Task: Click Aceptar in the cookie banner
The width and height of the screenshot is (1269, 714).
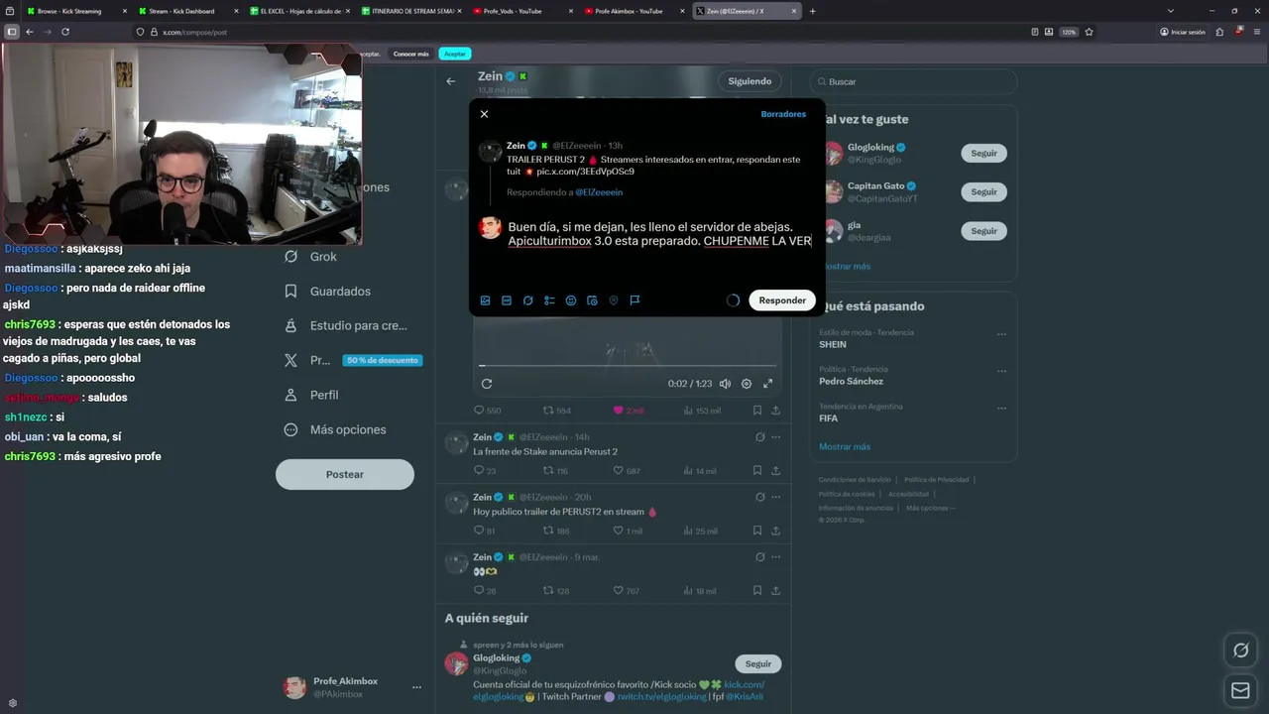Action: tap(455, 54)
